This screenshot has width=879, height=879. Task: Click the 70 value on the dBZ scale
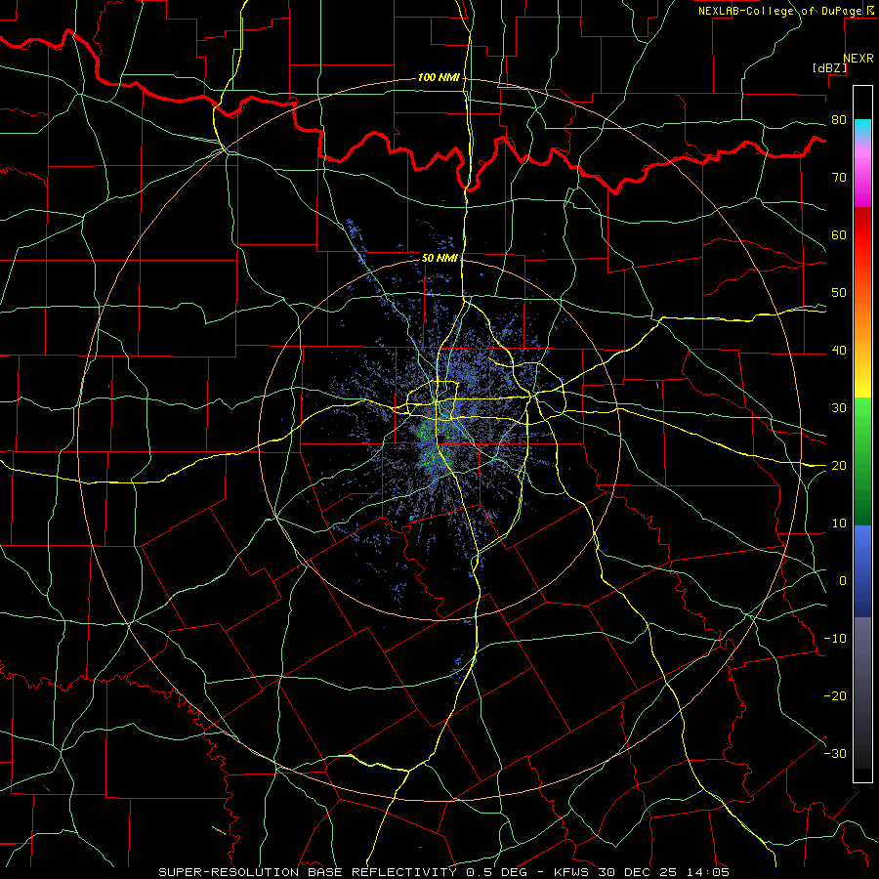pyautogui.click(x=839, y=178)
